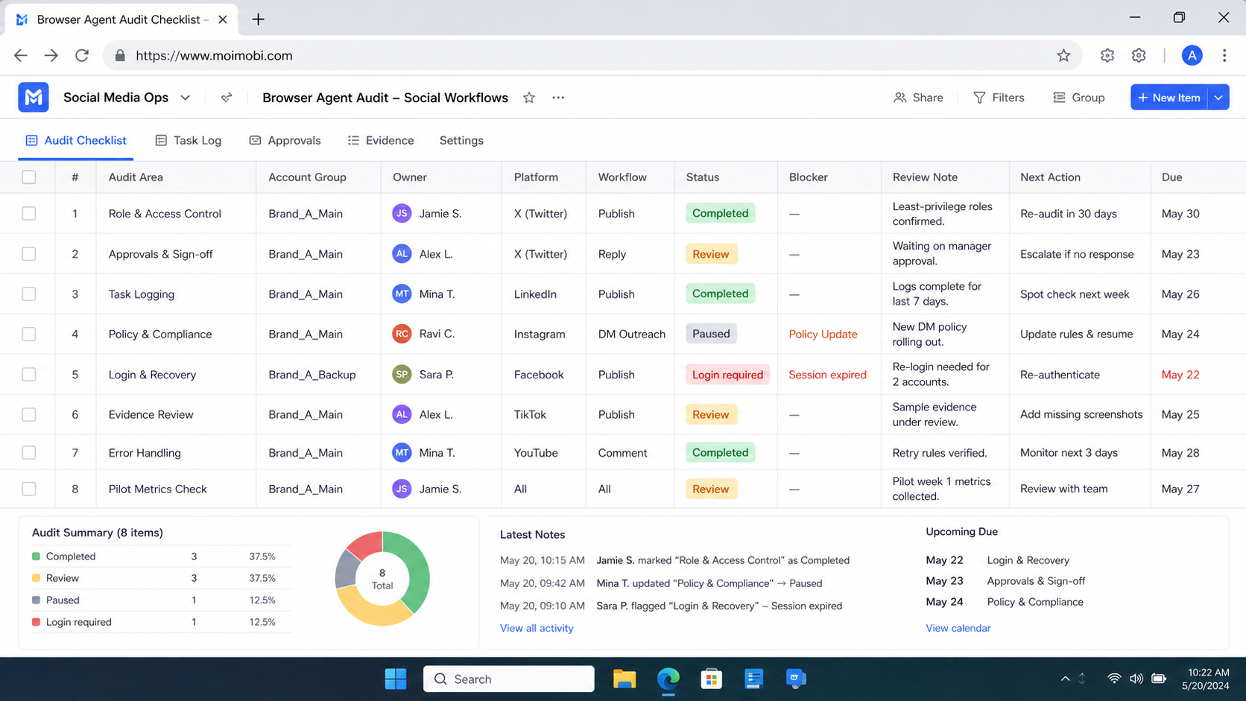Image resolution: width=1246 pixels, height=701 pixels.
Task: Check the Error Handling row checkbox
Action: click(x=29, y=453)
